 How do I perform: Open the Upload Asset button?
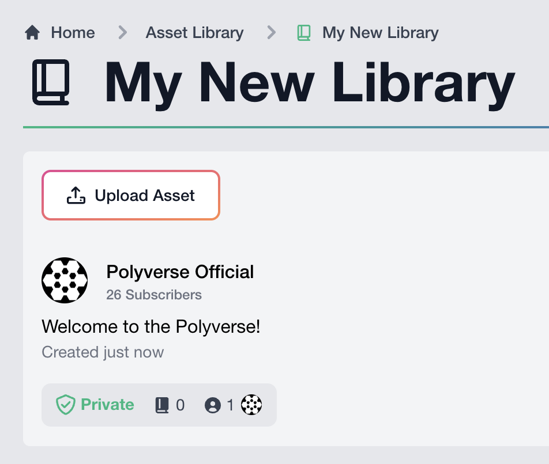pos(131,195)
